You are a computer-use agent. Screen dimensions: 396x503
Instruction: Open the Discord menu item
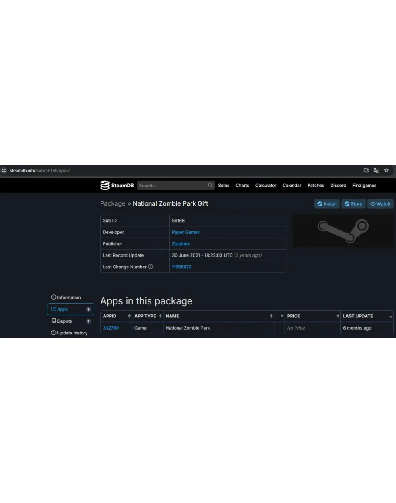click(x=338, y=186)
